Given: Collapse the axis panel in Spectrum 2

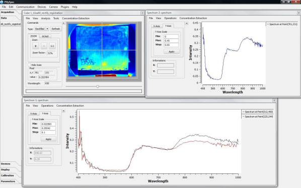Looking at the screenshot, I should (x=186, y=23).
